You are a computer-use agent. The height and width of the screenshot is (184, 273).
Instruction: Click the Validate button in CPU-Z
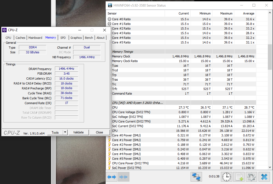(79, 132)
